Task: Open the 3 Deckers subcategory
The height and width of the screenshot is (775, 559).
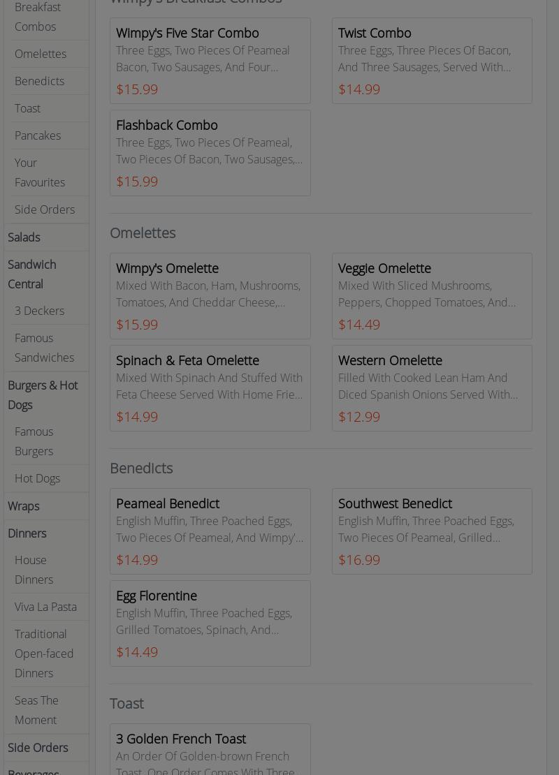Action: coord(39,311)
